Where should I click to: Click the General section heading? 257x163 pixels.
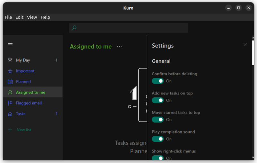pyautogui.click(x=161, y=61)
